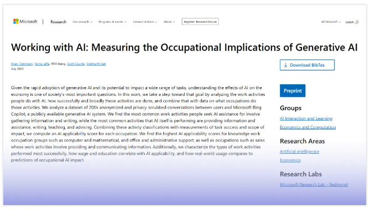Visit the AI Interaction and Learning group

(306, 119)
